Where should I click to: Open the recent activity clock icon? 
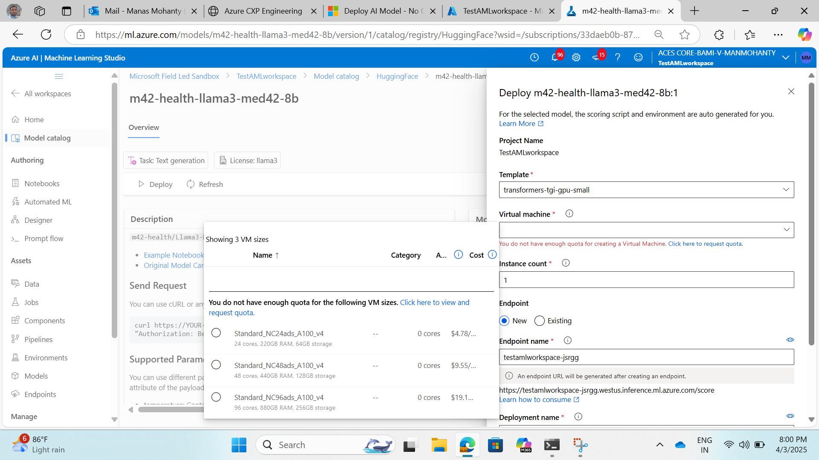(x=534, y=57)
